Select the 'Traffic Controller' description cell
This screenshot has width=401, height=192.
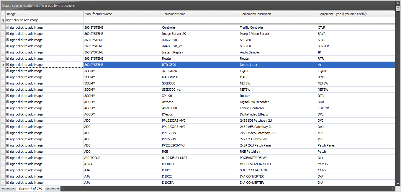pyautogui.click(x=278, y=27)
